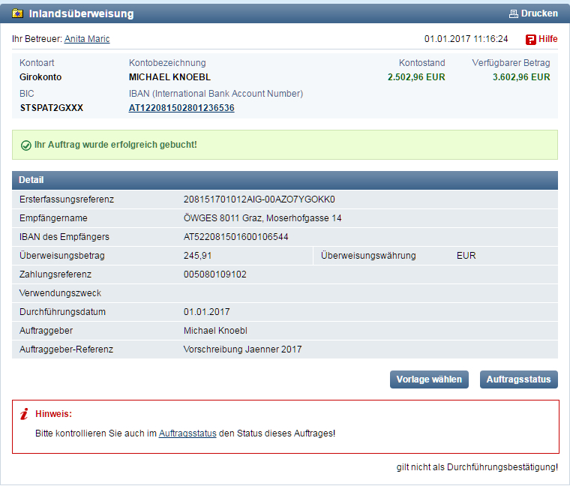Click the printer icon next to Drucken
Viewport: 570px width, 486px height.
513,13
